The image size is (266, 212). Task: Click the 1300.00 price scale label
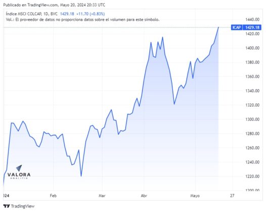tap(252, 120)
